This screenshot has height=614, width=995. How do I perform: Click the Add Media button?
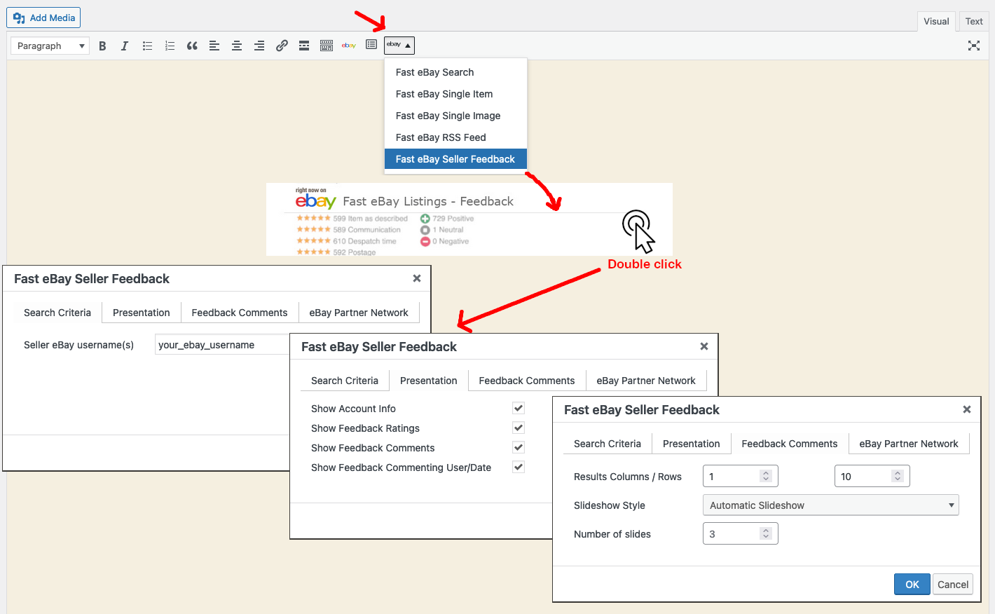[x=43, y=18]
